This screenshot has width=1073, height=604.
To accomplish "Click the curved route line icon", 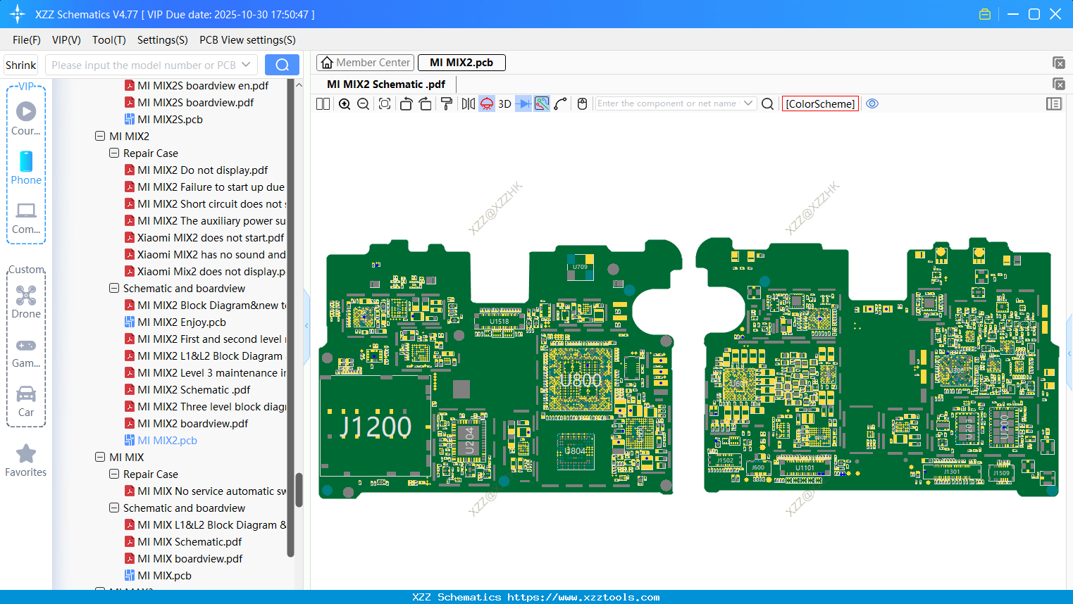I will pos(561,104).
